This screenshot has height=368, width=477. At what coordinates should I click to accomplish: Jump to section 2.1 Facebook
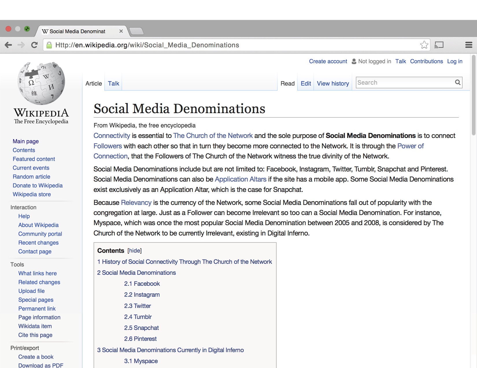[142, 284]
